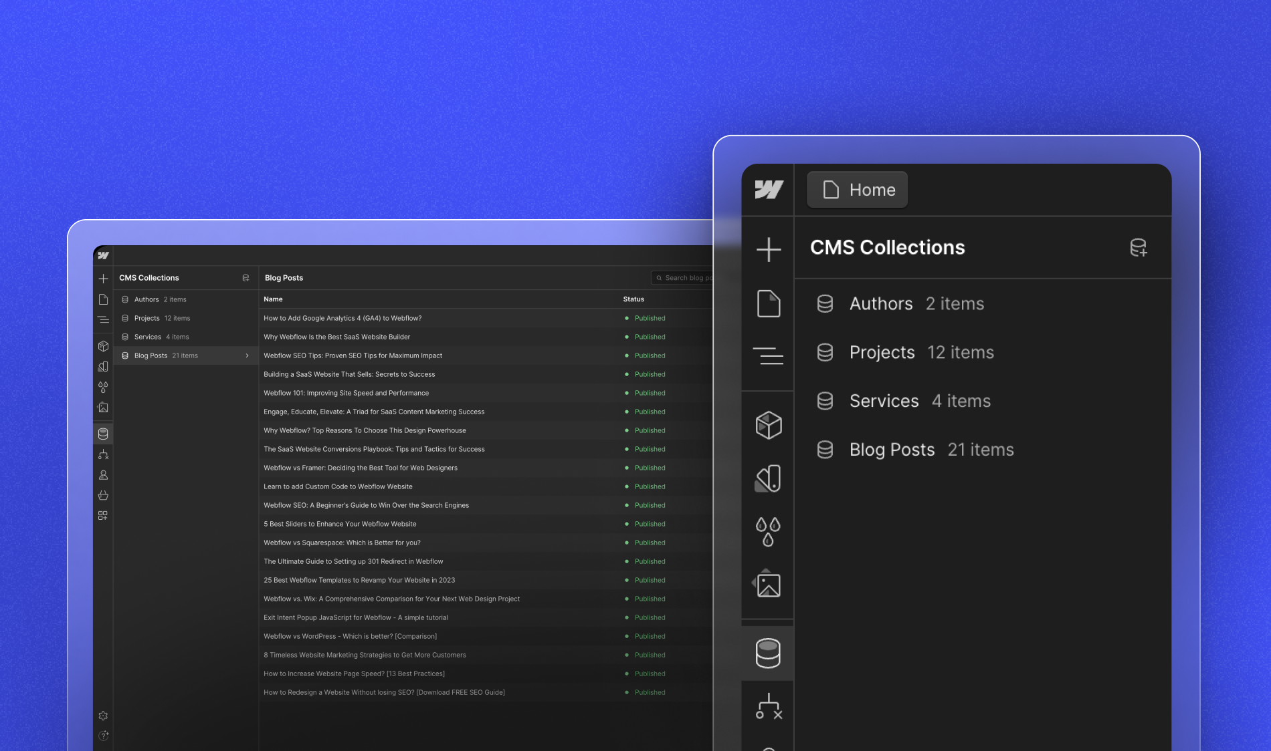
Task: Open "8 Timeless Website Marketing Strategies" post
Action: pos(365,655)
